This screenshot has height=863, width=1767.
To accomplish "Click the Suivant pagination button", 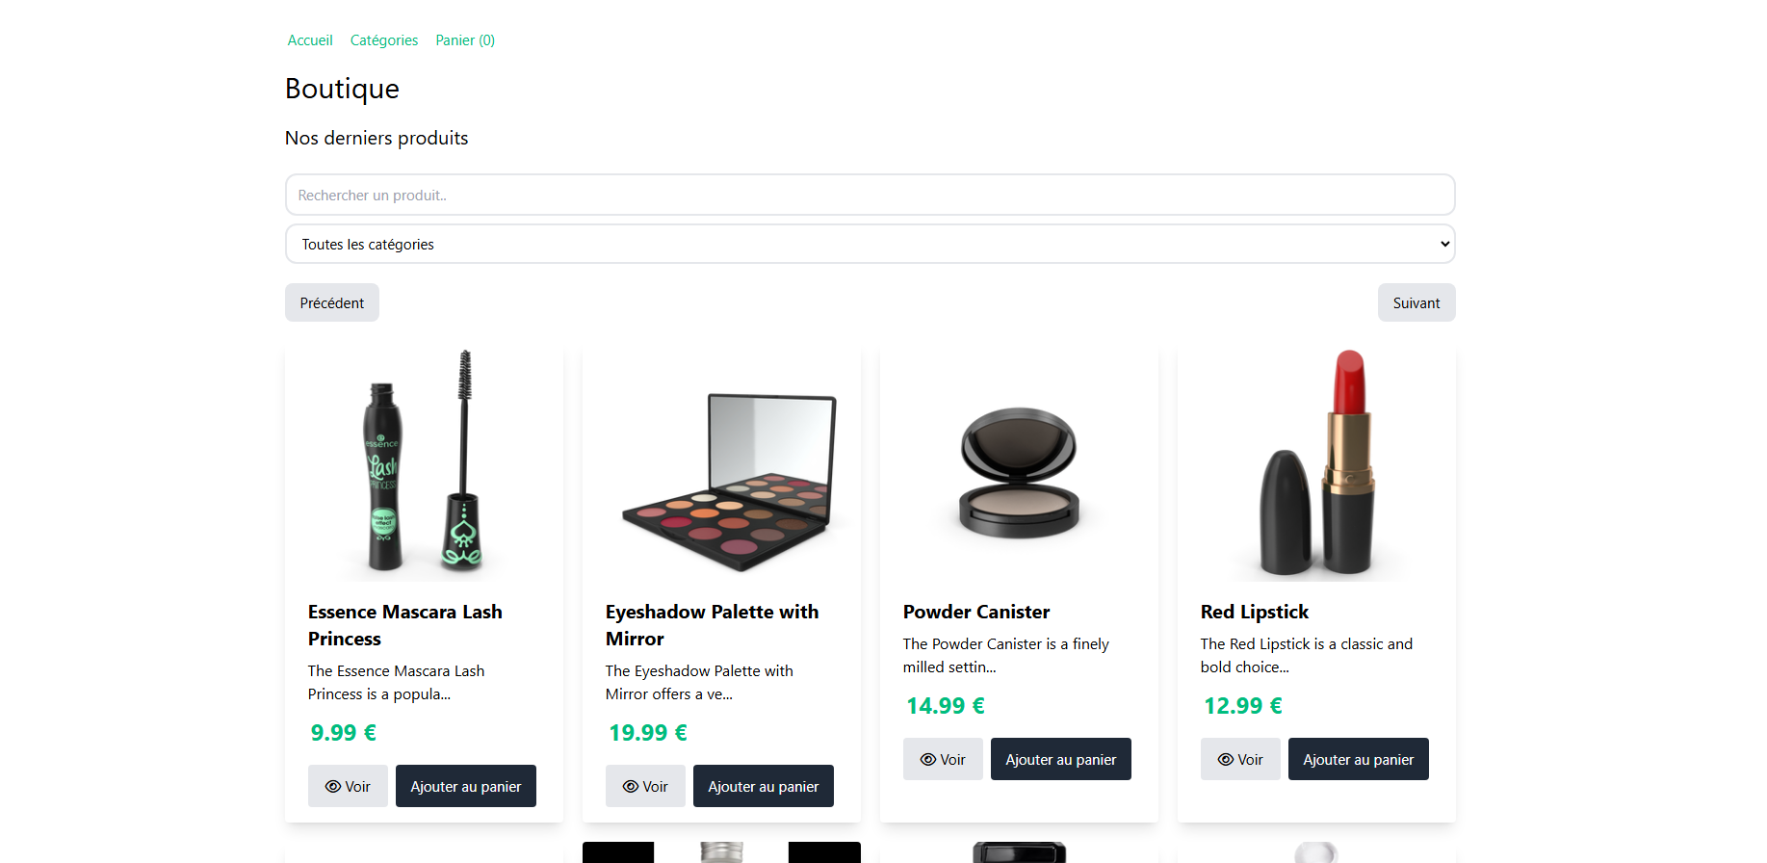I will point(1416,301).
